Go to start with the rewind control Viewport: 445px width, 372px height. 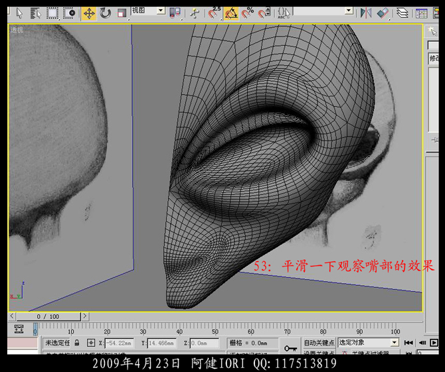(408, 343)
